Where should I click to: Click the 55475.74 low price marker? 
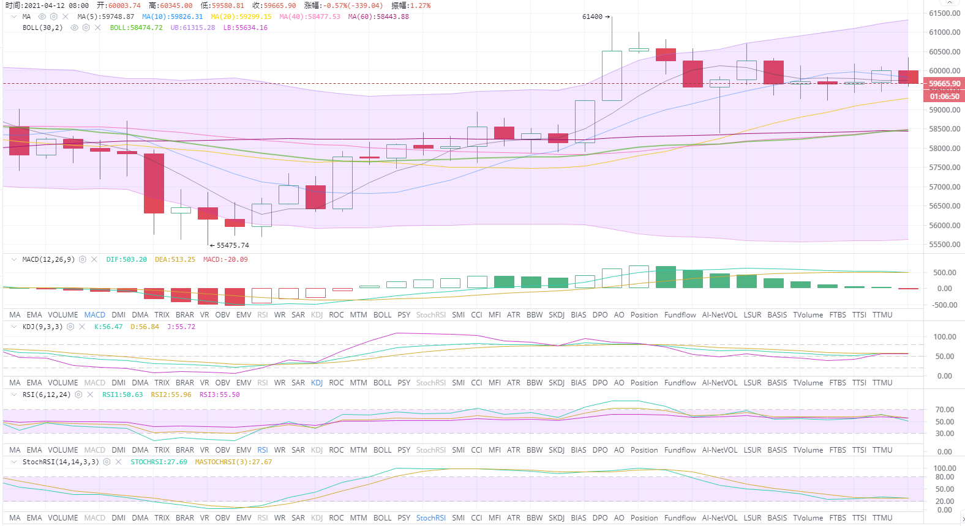230,245
